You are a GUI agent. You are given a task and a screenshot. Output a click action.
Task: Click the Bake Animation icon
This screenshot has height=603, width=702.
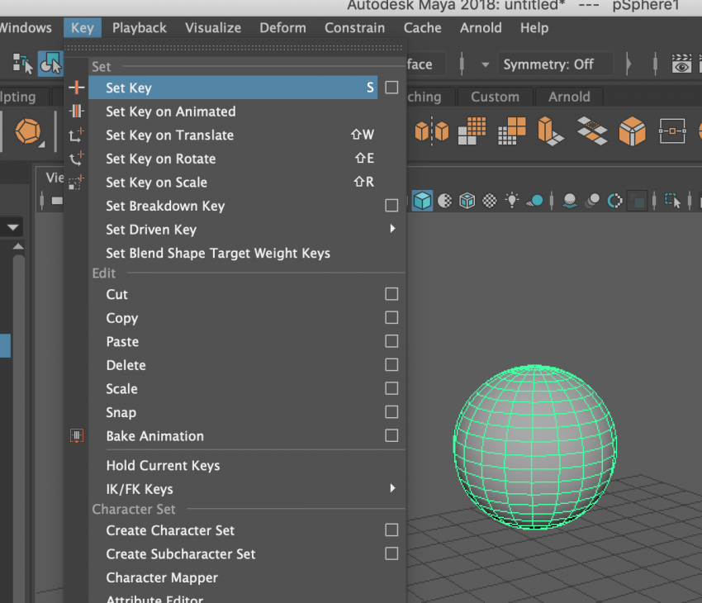[77, 435]
